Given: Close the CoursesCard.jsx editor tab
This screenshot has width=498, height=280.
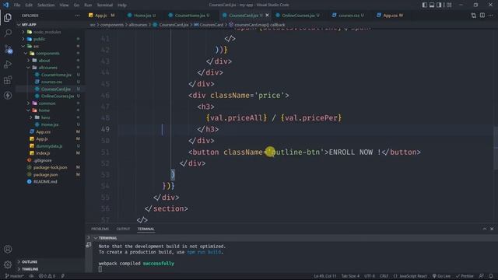Looking at the screenshot, I should [x=267, y=16].
